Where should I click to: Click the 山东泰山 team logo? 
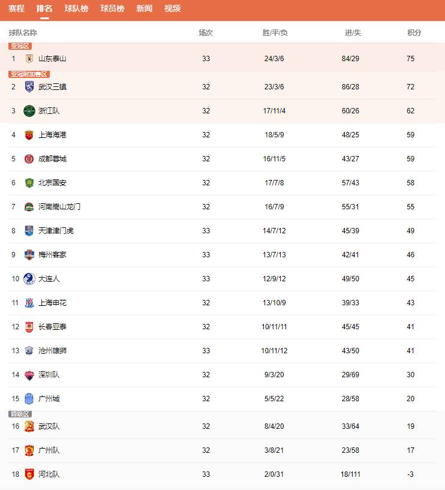tap(29, 58)
